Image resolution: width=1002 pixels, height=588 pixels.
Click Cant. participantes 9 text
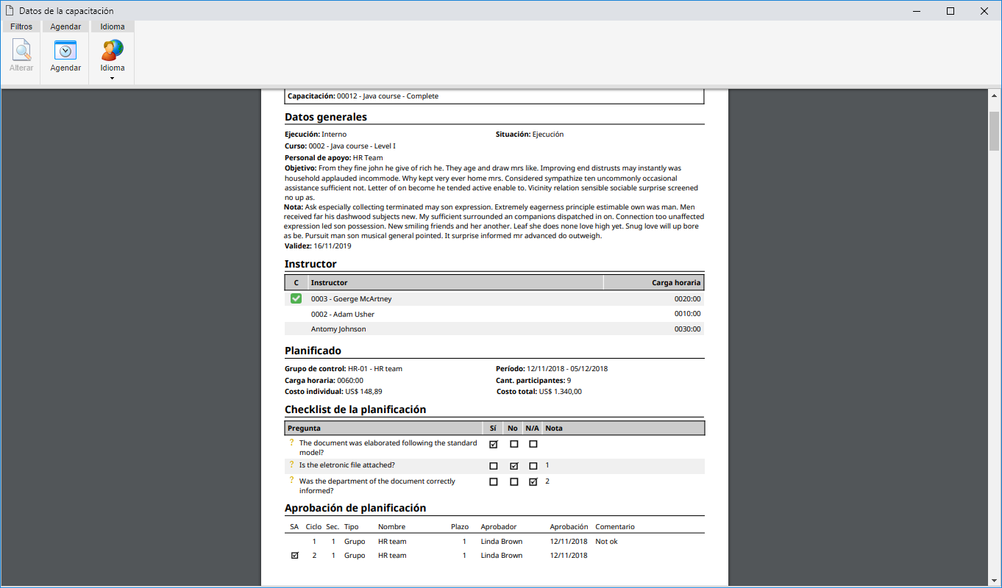tap(533, 380)
